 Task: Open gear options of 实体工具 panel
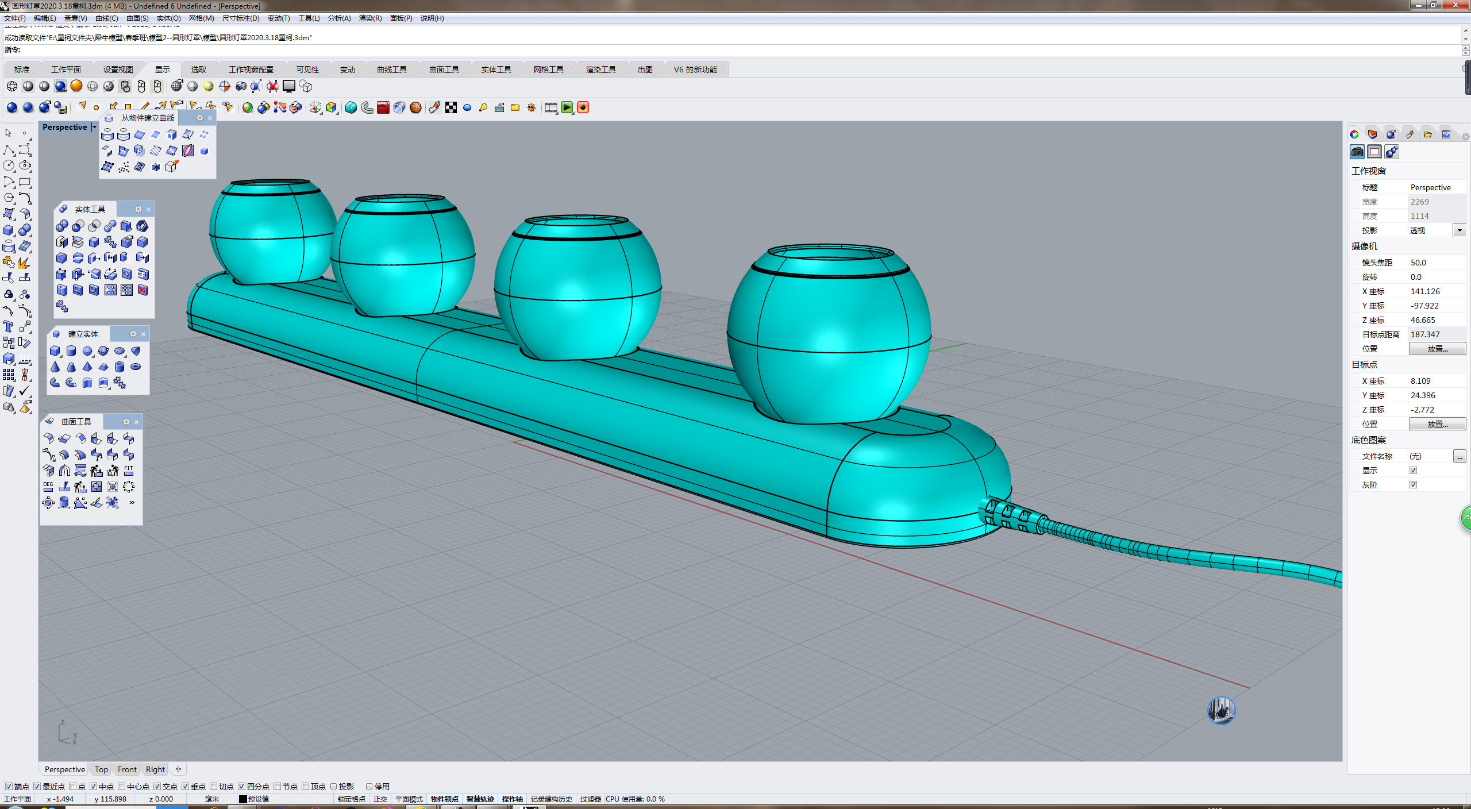[x=138, y=209]
